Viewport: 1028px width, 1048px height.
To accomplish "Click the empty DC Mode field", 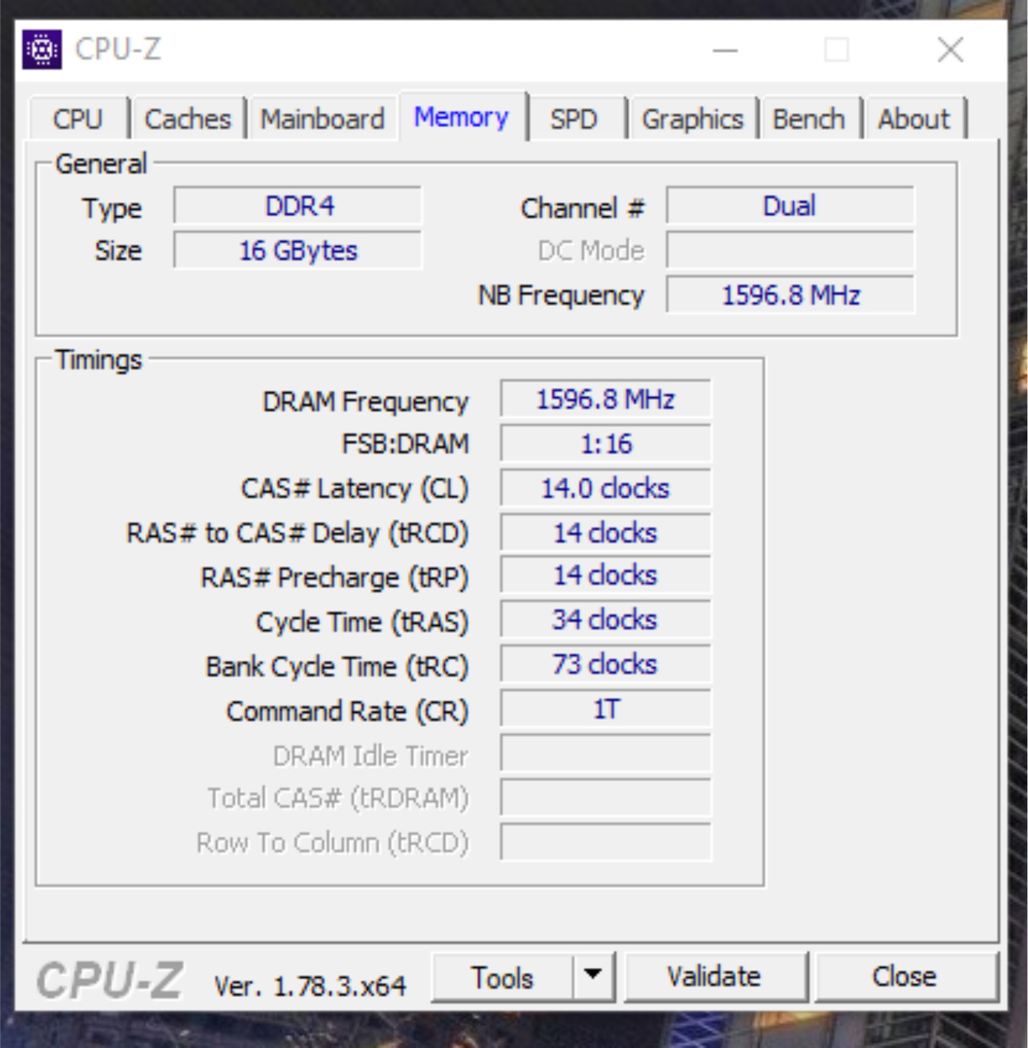I will (x=790, y=250).
